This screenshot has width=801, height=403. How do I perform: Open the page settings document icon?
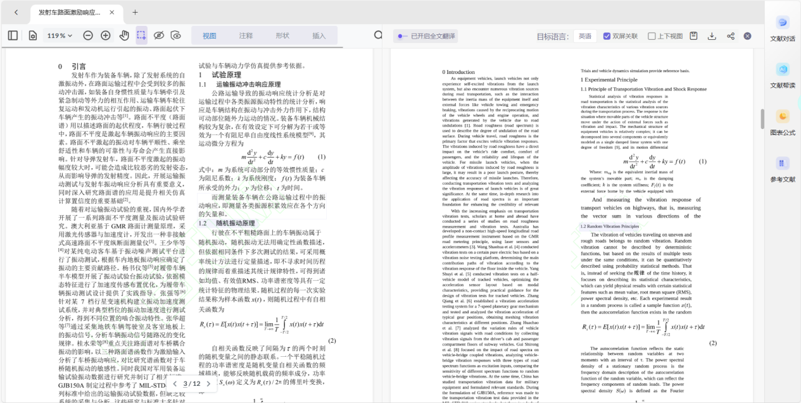(32, 35)
